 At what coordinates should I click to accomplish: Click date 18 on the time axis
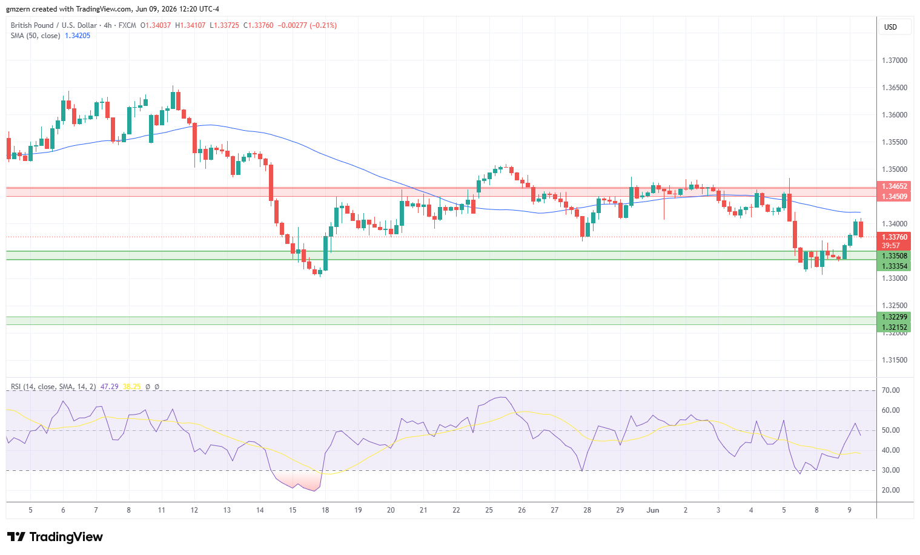(325, 510)
